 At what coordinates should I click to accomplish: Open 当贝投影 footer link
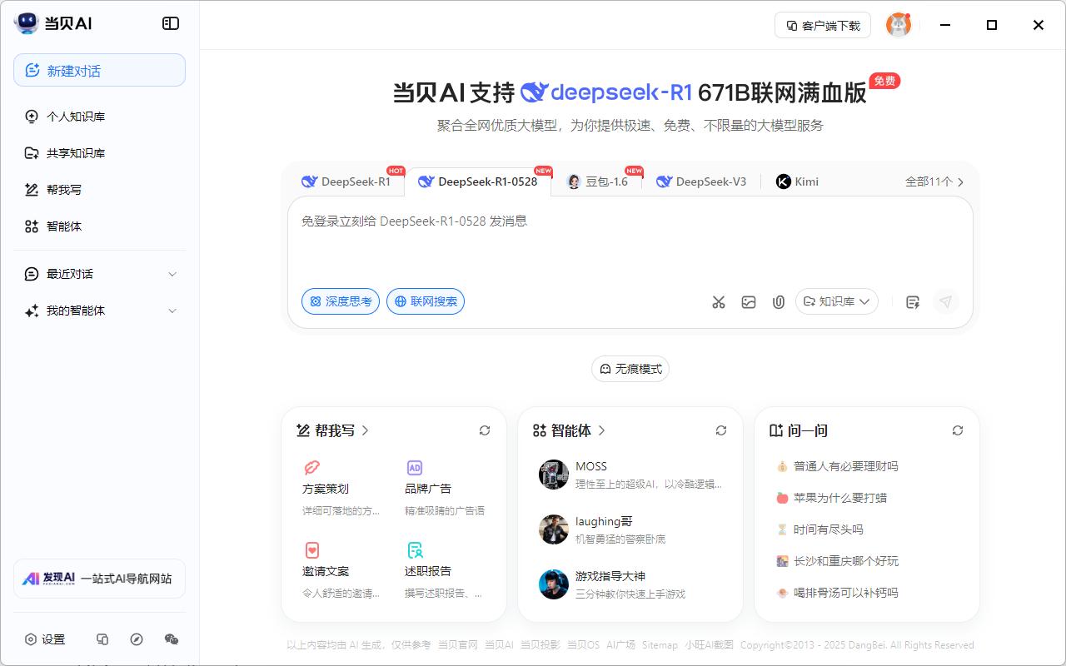[540, 644]
